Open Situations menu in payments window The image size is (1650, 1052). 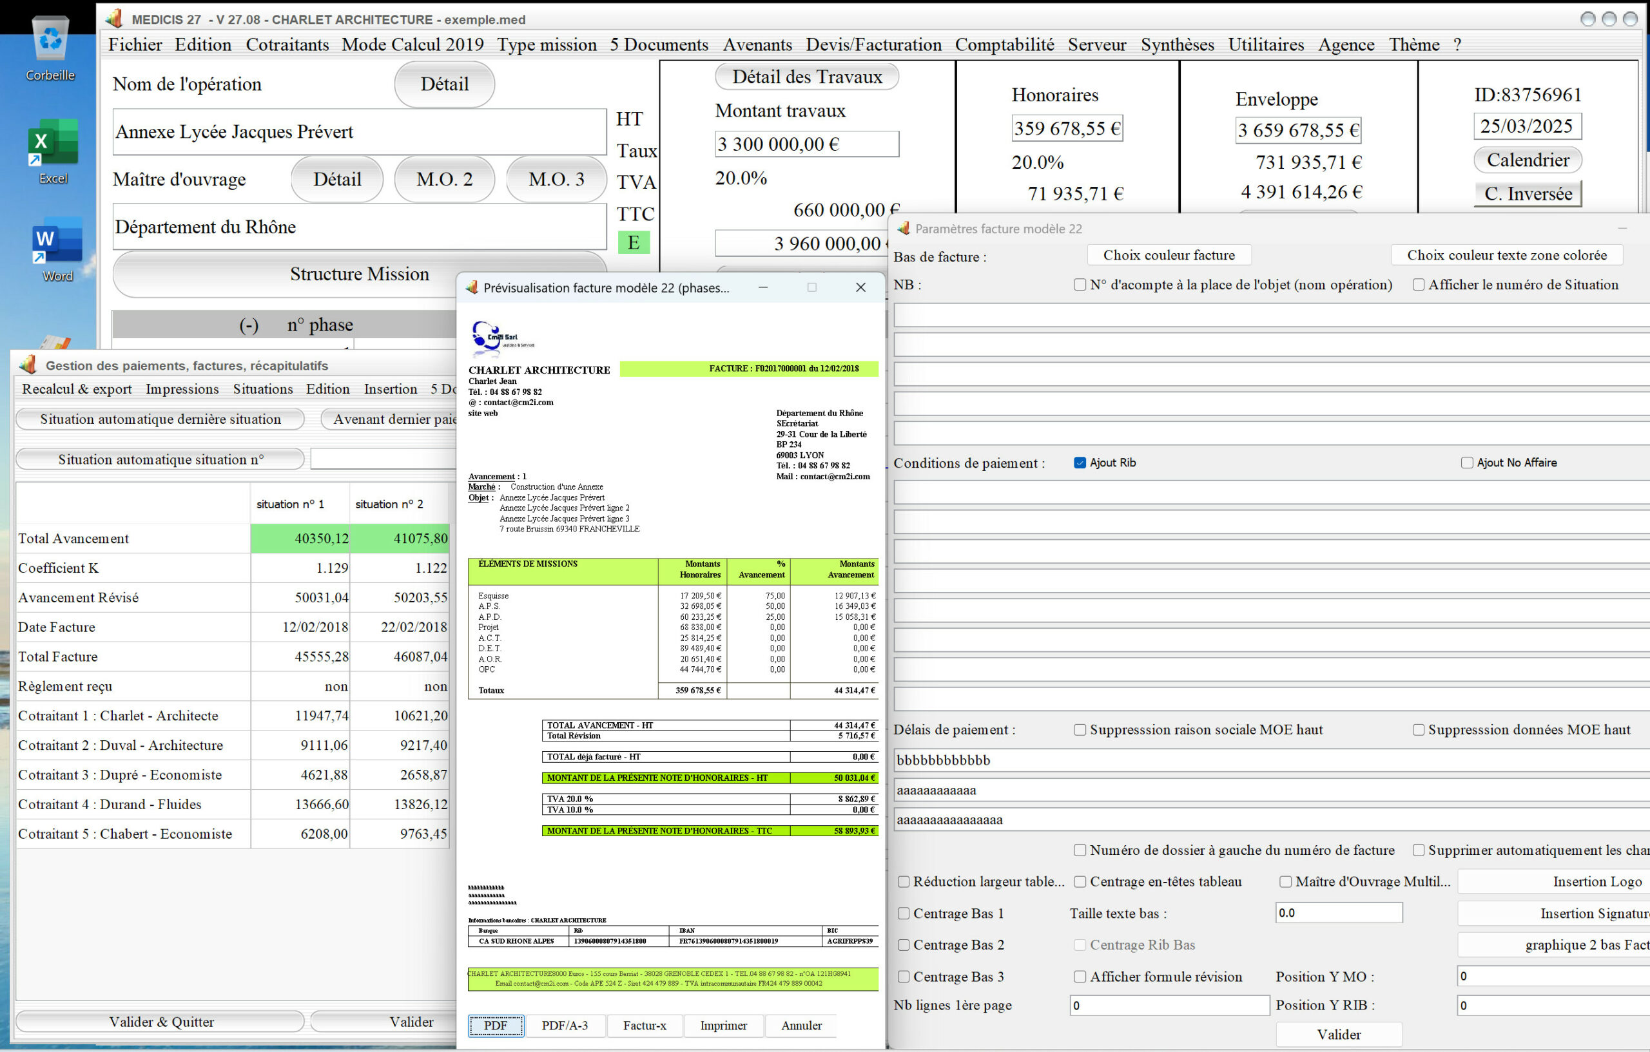click(x=263, y=388)
